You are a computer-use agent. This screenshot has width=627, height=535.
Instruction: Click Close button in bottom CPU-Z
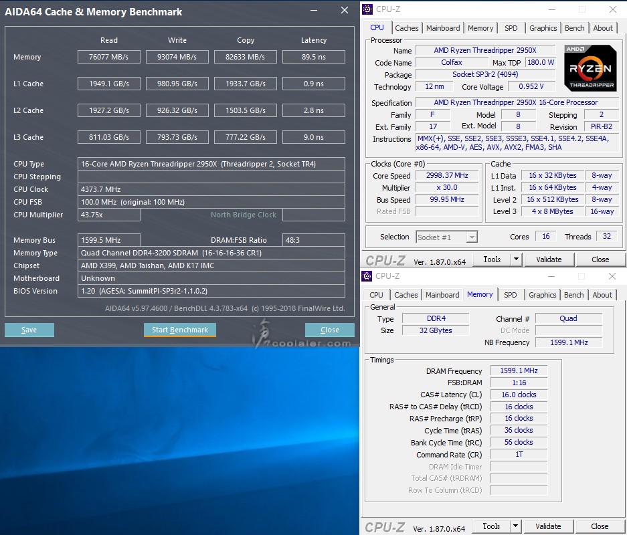[x=599, y=526]
